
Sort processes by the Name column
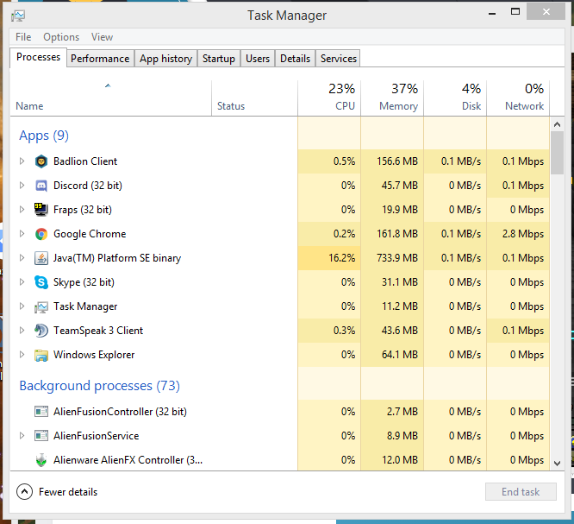[110, 98]
